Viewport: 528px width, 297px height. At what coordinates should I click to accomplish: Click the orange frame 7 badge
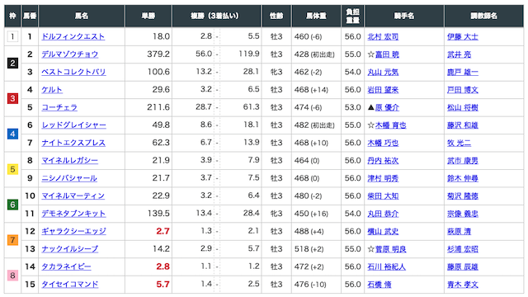click(12, 240)
